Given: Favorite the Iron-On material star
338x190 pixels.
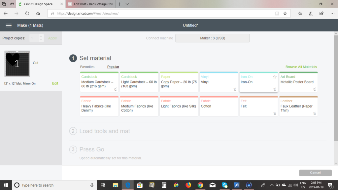Looking at the screenshot, I should pos(275,77).
